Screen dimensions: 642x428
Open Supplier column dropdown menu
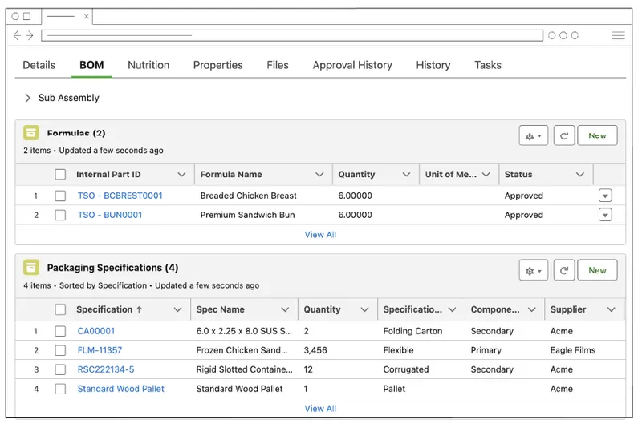(x=612, y=309)
